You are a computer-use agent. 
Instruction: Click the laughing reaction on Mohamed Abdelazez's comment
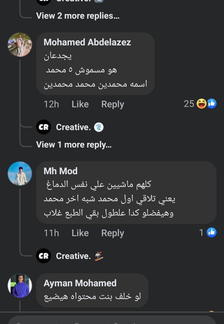pos(202,104)
